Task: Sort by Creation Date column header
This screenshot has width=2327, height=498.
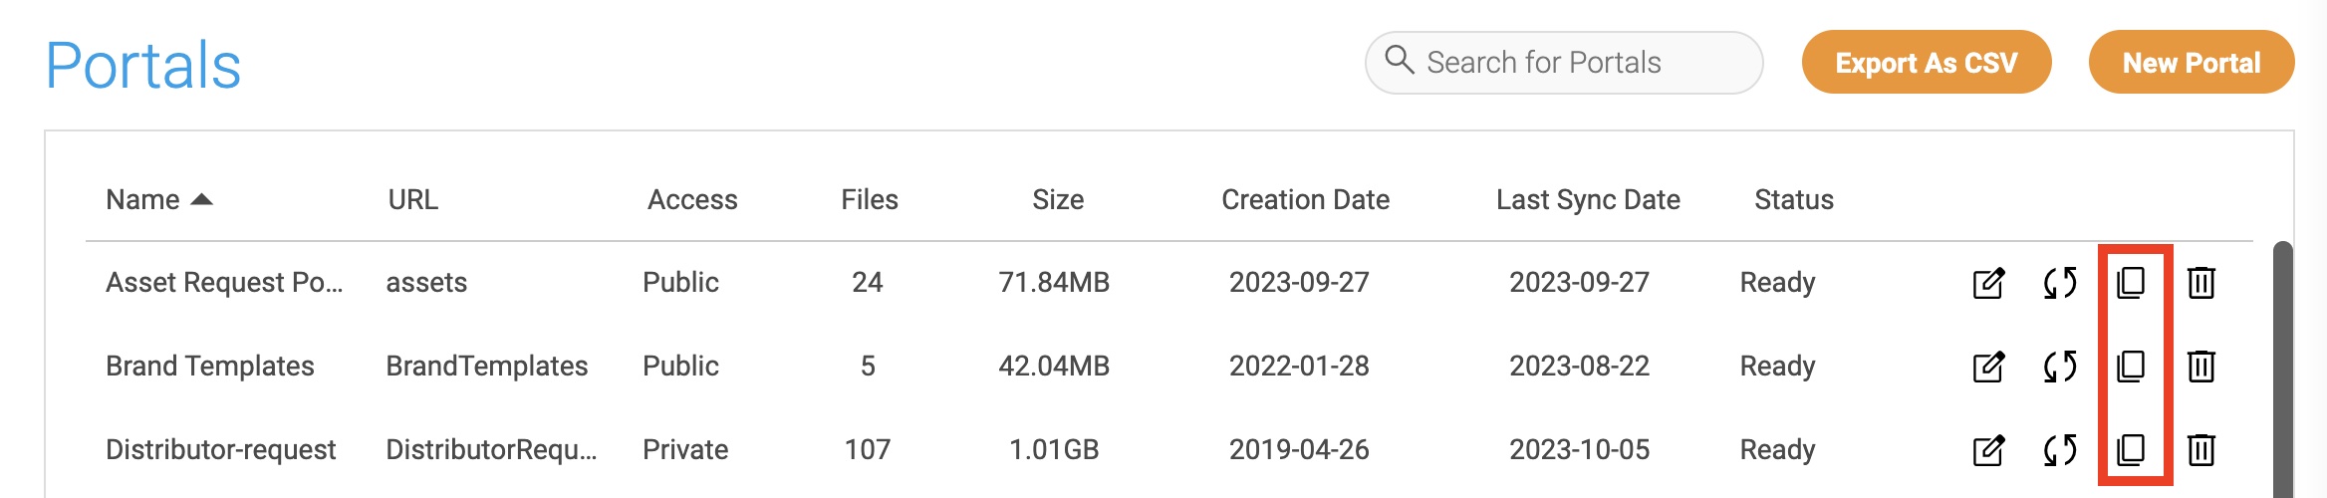Action: pos(1305,200)
